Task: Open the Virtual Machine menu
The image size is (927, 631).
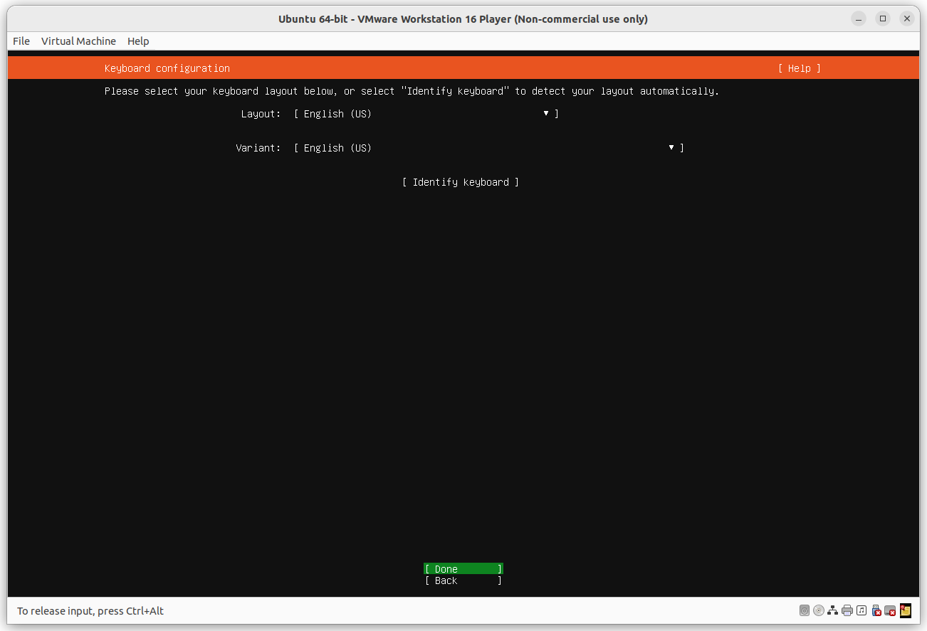Action: 78,41
